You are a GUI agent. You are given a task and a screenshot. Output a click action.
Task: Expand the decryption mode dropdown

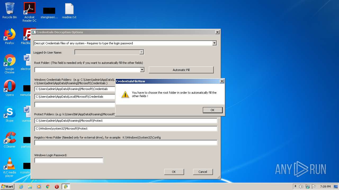click(215, 43)
